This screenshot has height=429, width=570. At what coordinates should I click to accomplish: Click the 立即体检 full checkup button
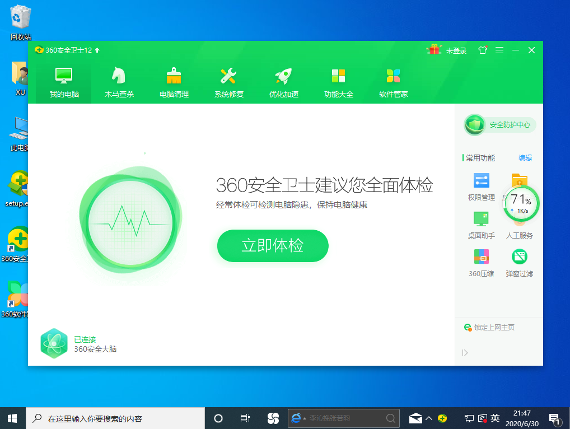[273, 245]
